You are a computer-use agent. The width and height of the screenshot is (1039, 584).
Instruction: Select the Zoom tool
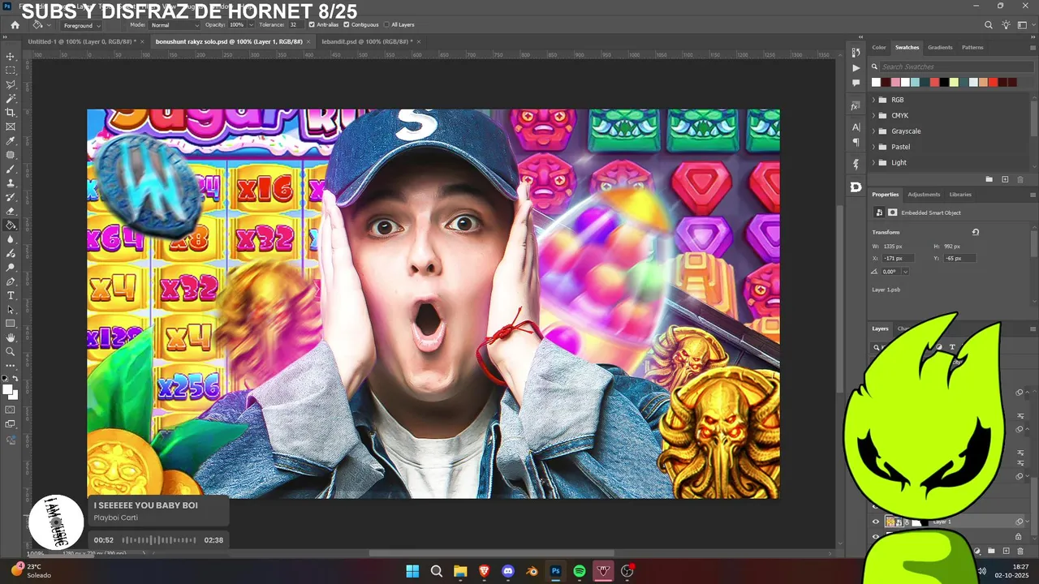(x=11, y=351)
